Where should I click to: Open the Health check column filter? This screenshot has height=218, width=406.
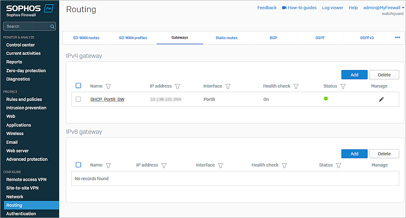click(296, 86)
